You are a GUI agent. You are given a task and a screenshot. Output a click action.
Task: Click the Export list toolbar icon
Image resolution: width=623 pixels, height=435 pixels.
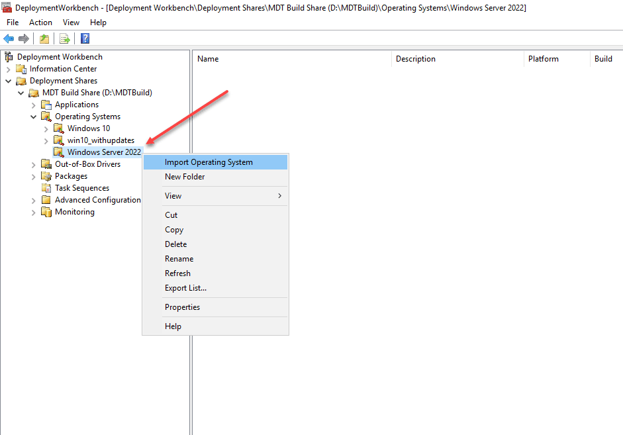(64, 38)
